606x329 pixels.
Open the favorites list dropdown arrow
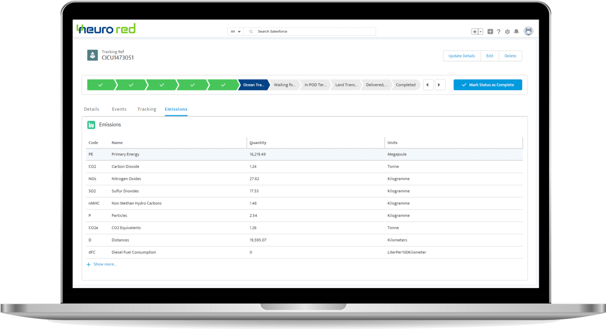pyautogui.click(x=481, y=32)
